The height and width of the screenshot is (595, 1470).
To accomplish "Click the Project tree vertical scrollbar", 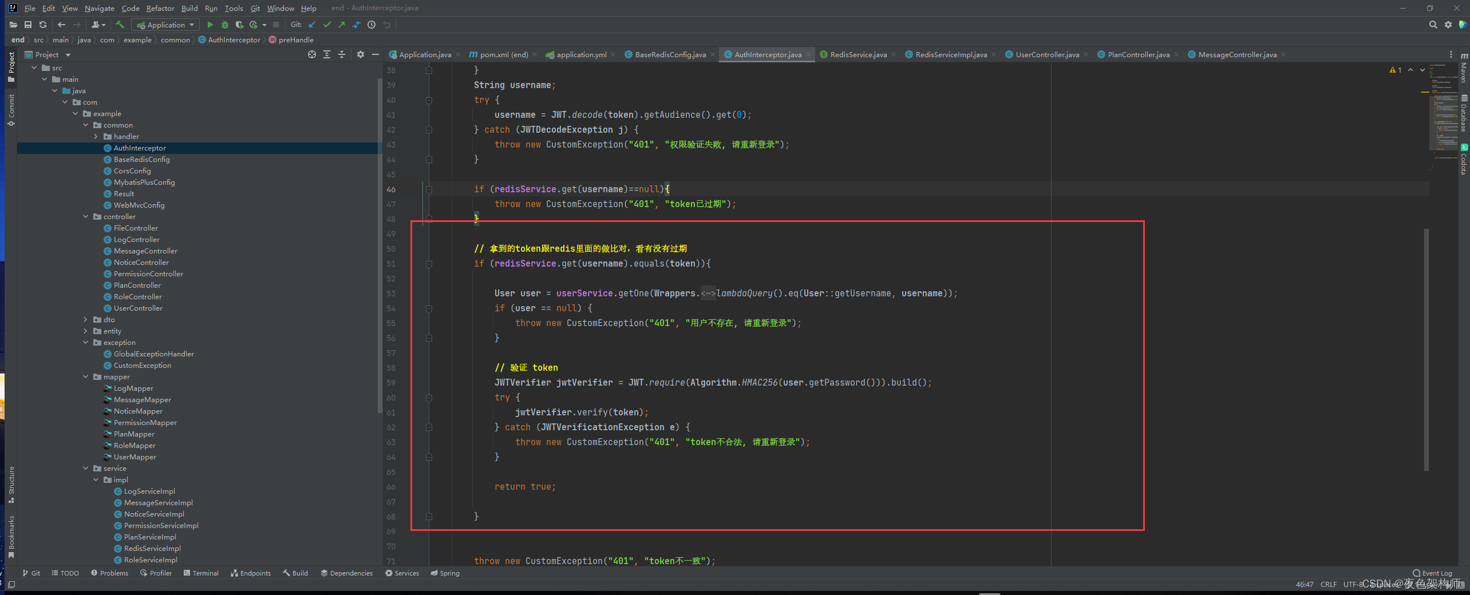I will point(380,246).
